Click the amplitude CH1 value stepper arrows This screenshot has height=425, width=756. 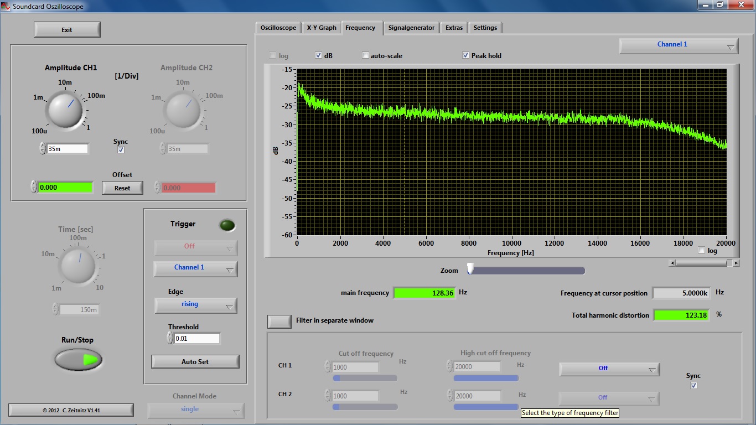pyautogui.click(x=43, y=148)
